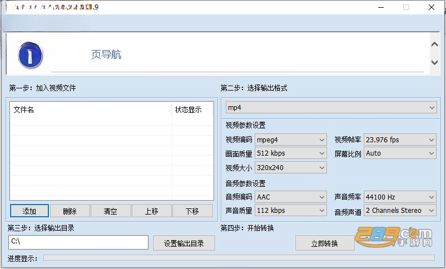Screen dimensions: 446x269
Task: Open the 44100 Hz sample rate dropdown
Action: [400, 197]
